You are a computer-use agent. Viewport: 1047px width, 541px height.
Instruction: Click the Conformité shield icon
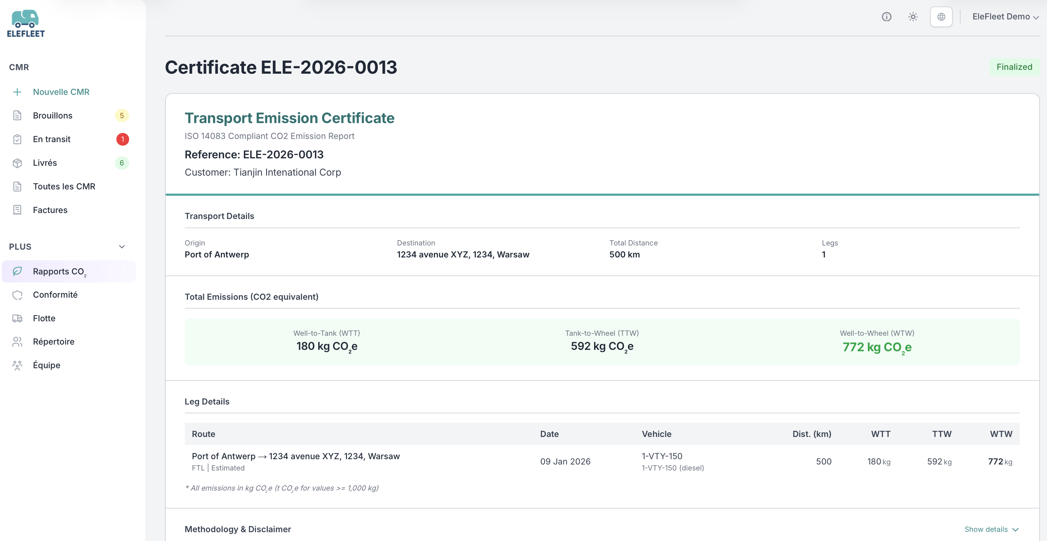[17, 295]
